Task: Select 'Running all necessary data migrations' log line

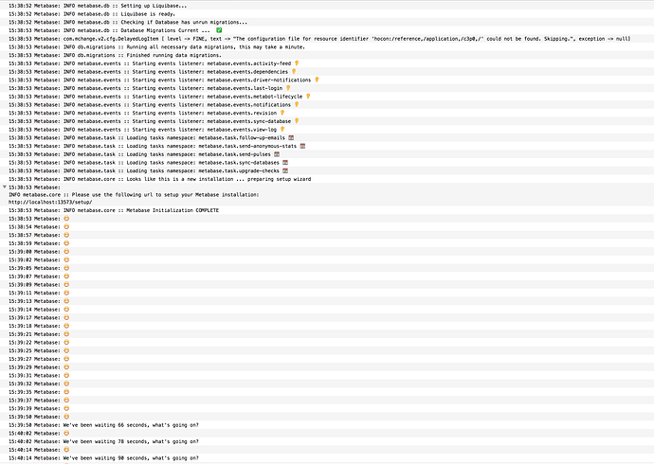Action: point(327,47)
